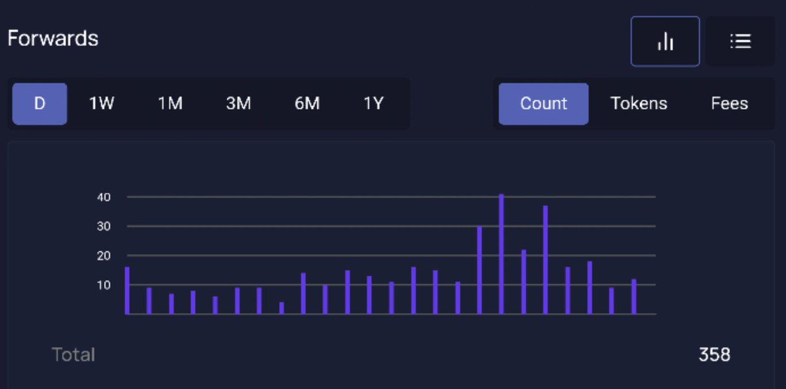Viewport: 786px width, 389px height.
Task: Switch to the 1W weekly view
Action: tap(102, 103)
